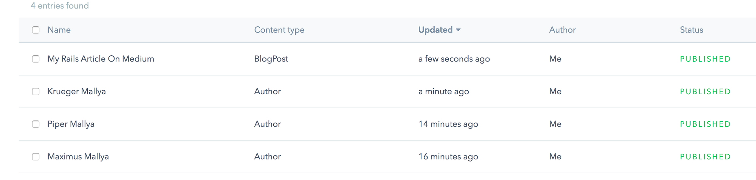Toggle the select-all entries checkbox
Image resolution: width=756 pixels, height=180 pixels.
click(x=36, y=30)
